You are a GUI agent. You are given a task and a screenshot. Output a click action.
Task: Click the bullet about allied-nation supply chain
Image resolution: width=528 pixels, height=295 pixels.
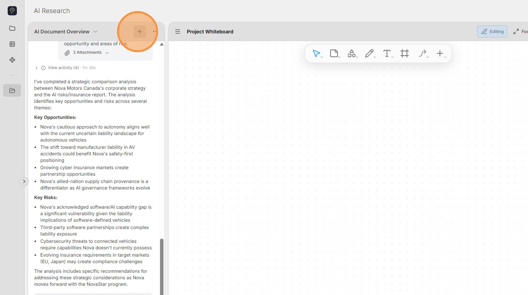[x=95, y=185]
